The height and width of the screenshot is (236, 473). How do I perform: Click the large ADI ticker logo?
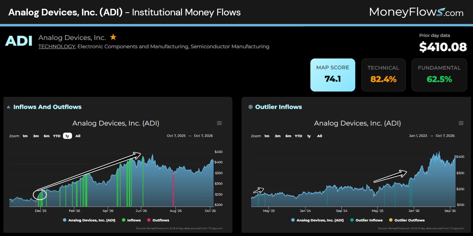[19, 41]
